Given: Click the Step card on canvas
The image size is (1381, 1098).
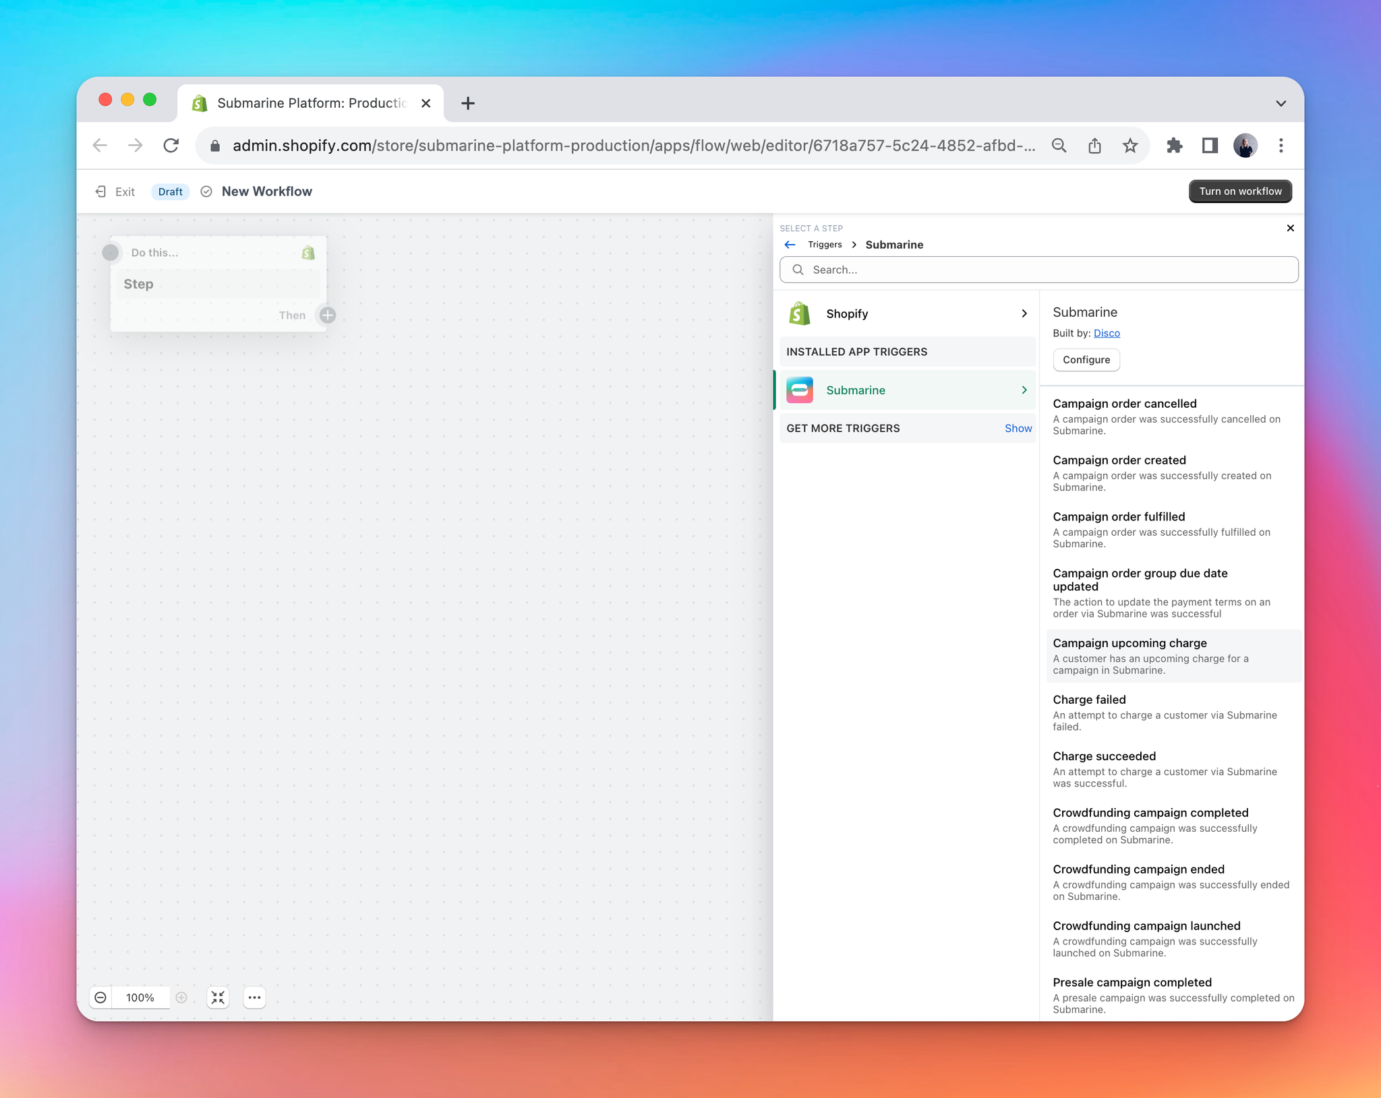Looking at the screenshot, I should point(218,284).
